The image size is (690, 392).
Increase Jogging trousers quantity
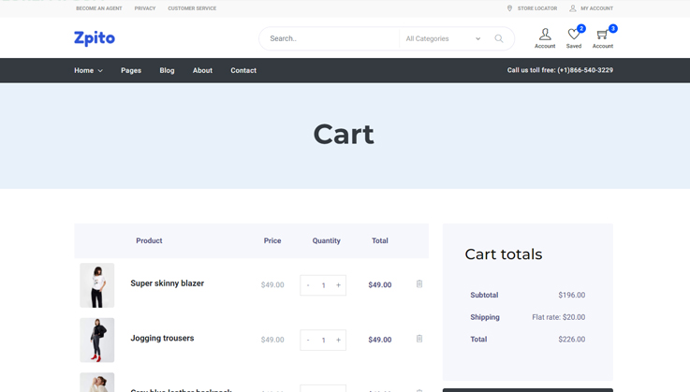(338, 340)
